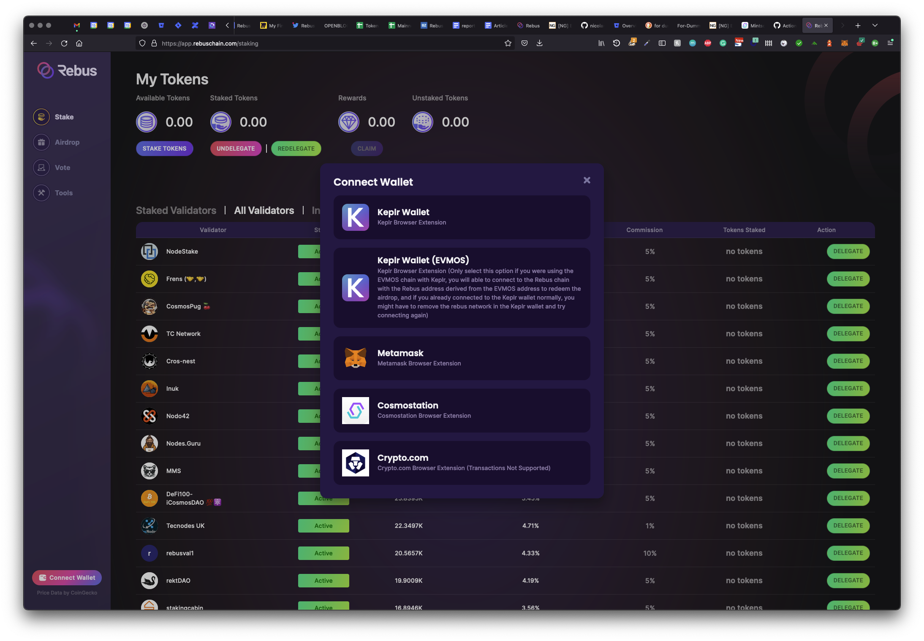Click the REDELEGATE button
Image resolution: width=924 pixels, height=641 pixels.
tap(296, 149)
